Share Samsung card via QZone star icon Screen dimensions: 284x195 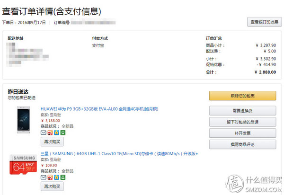tap(56, 177)
